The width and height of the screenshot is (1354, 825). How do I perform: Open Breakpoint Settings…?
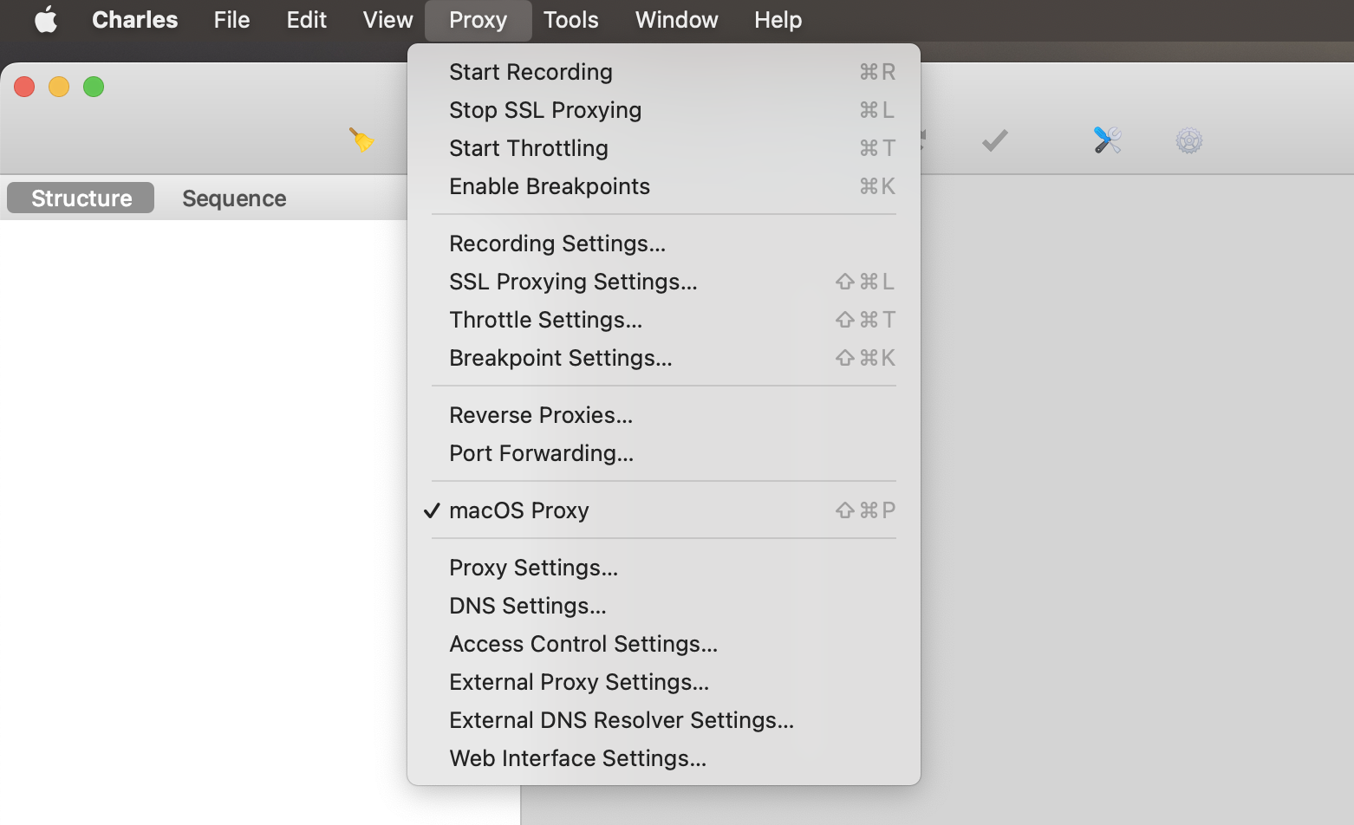[664, 358]
